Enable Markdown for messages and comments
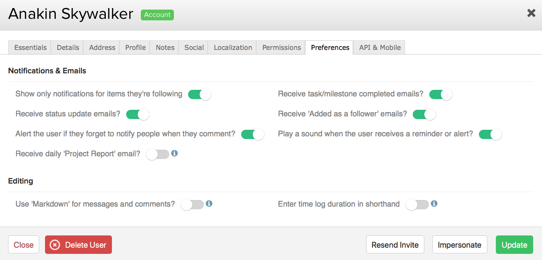This screenshot has height=260, width=542. pos(192,205)
